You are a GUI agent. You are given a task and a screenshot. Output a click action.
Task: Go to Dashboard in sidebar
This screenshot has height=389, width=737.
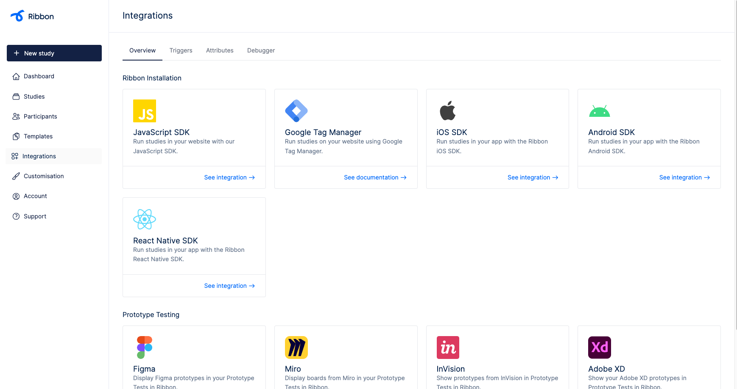[54, 76]
